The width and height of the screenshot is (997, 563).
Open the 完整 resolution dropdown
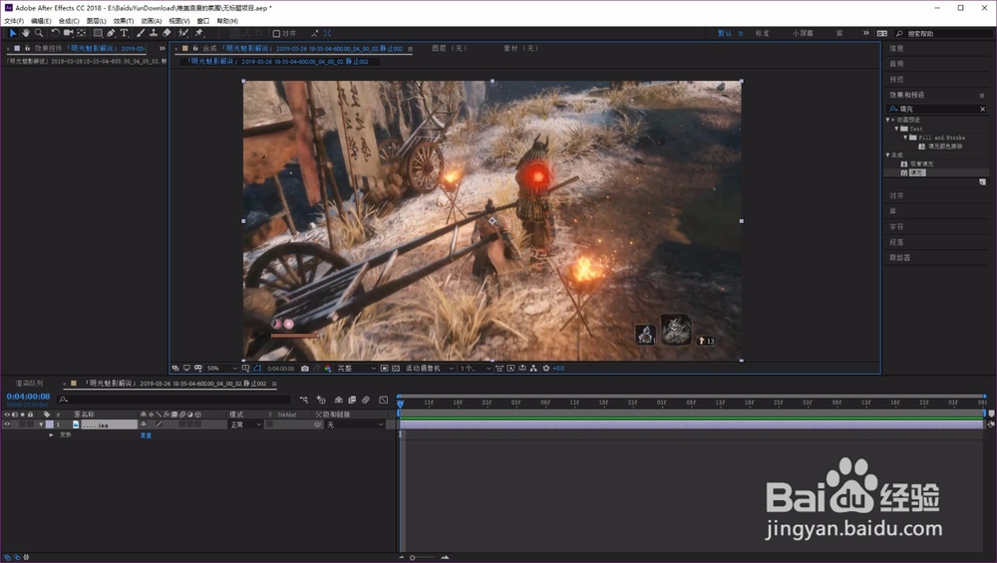356,368
